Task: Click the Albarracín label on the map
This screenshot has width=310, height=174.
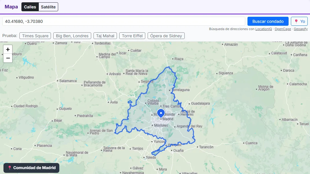Action: 289,119
